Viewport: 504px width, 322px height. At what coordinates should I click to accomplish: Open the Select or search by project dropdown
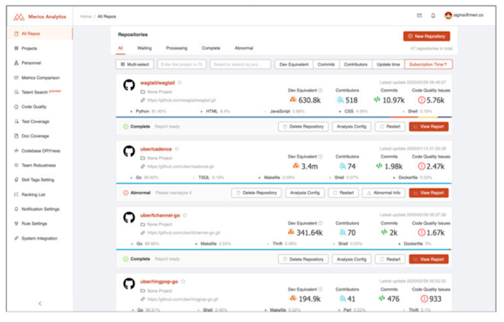pyautogui.click(x=240, y=65)
